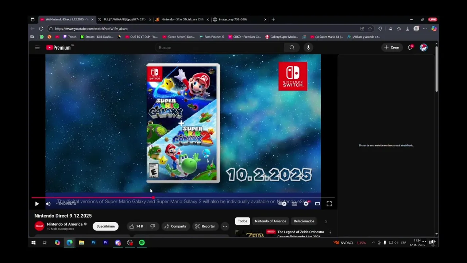
Task: Toggle the autoplay switch in the player
Action: pos(283,204)
